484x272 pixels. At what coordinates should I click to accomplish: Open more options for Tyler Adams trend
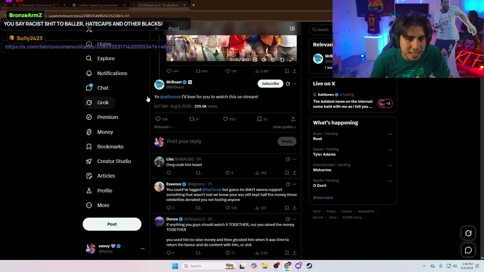click(390, 150)
